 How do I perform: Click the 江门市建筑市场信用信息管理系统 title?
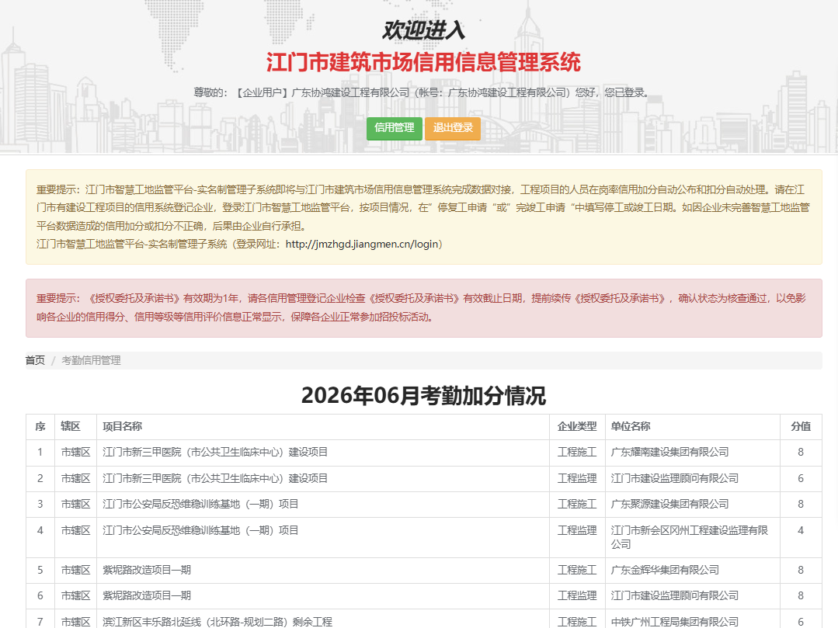[424, 62]
